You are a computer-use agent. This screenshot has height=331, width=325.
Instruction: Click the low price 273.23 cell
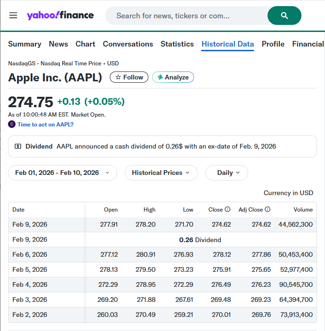point(184,269)
